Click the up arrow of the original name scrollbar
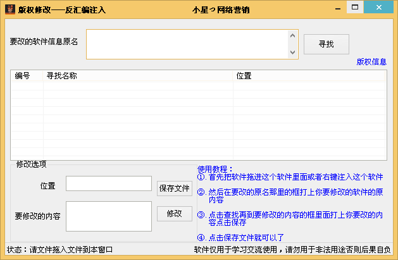Image resolution: width=398 pixels, height=260 pixels. coord(292,35)
